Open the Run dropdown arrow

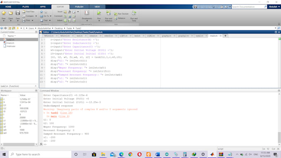(x=99, y=21)
